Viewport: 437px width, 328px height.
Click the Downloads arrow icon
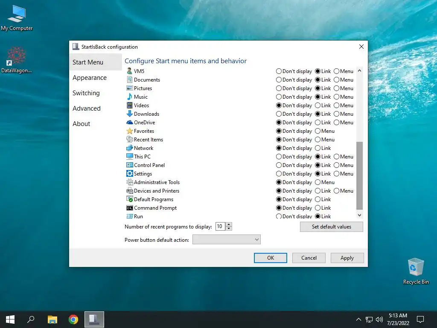click(x=129, y=114)
